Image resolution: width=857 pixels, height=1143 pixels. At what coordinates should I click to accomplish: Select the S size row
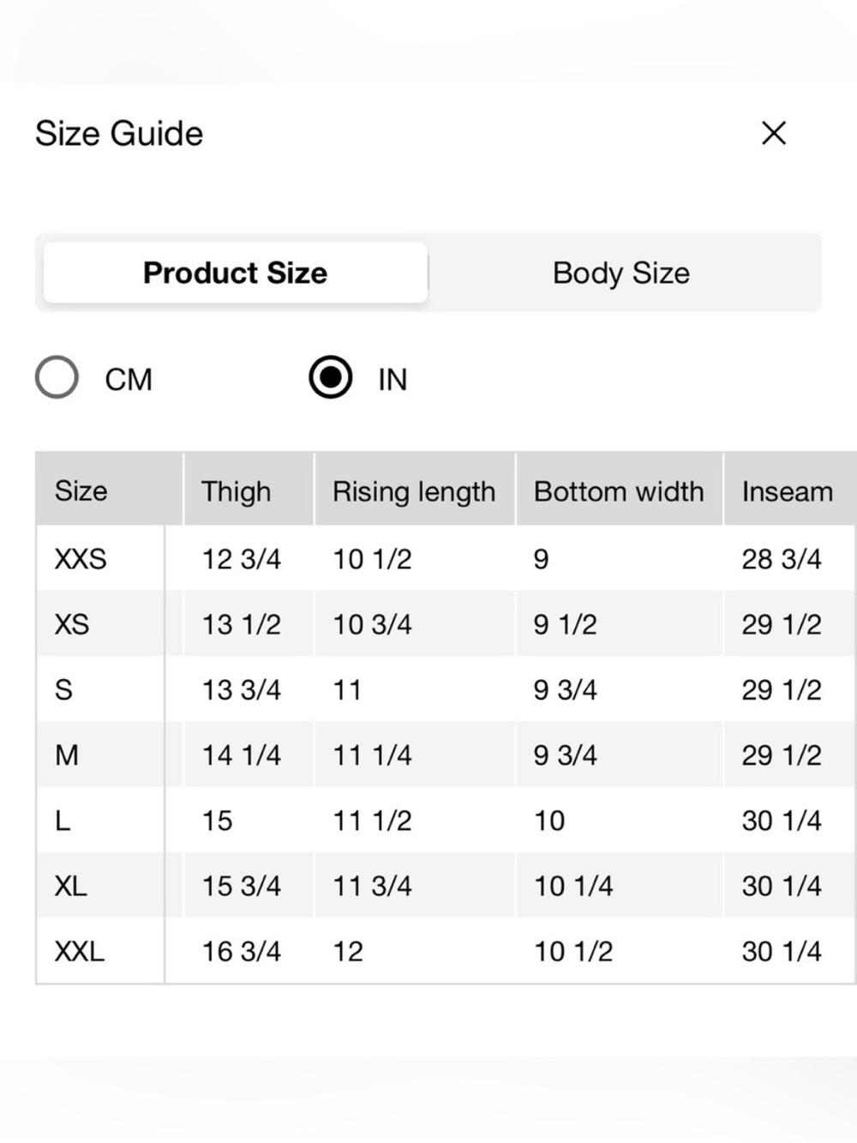(446, 689)
